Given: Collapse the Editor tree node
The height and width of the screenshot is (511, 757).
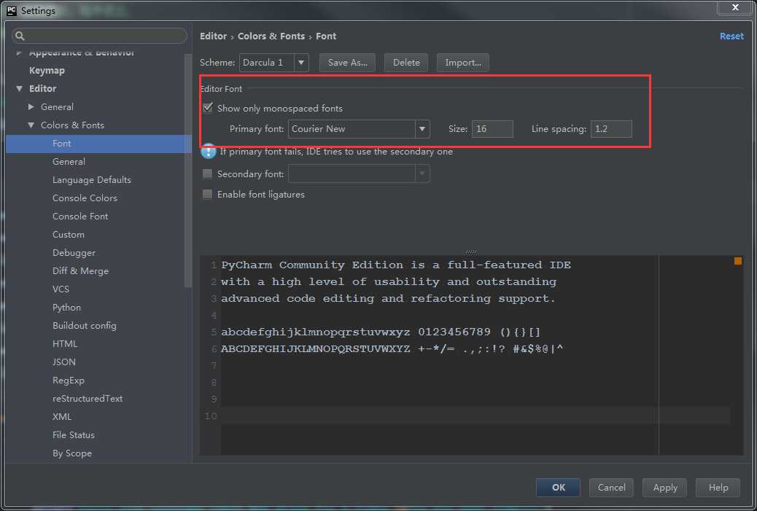Looking at the screenshot, I should (x=19, y=88).
